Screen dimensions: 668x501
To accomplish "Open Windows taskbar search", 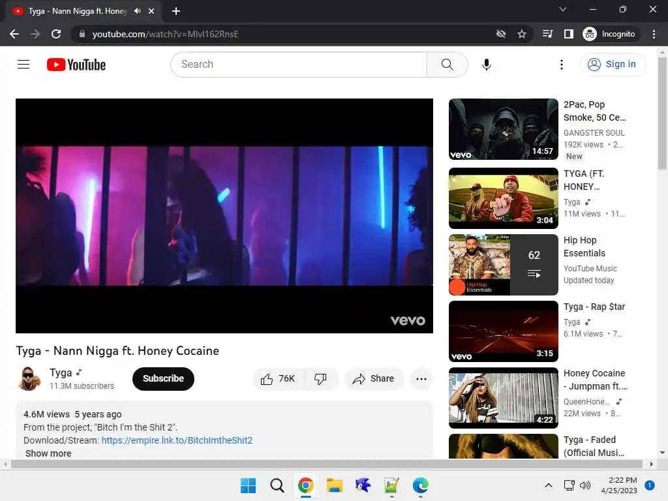I will (x=277, y=485).
